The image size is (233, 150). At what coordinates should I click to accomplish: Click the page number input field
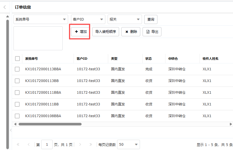point(47,145)
